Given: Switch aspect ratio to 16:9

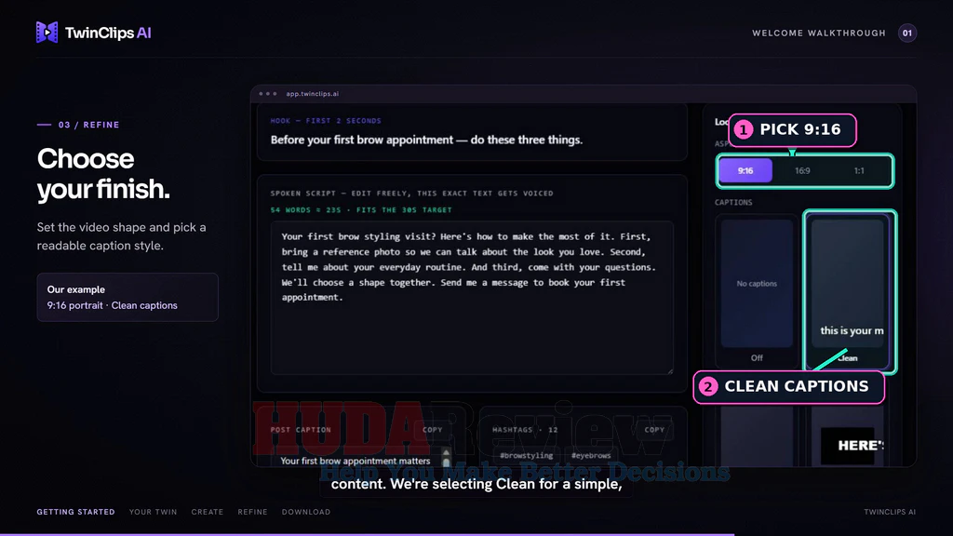Looking at the screenshot, I should (x=802, y=171).
